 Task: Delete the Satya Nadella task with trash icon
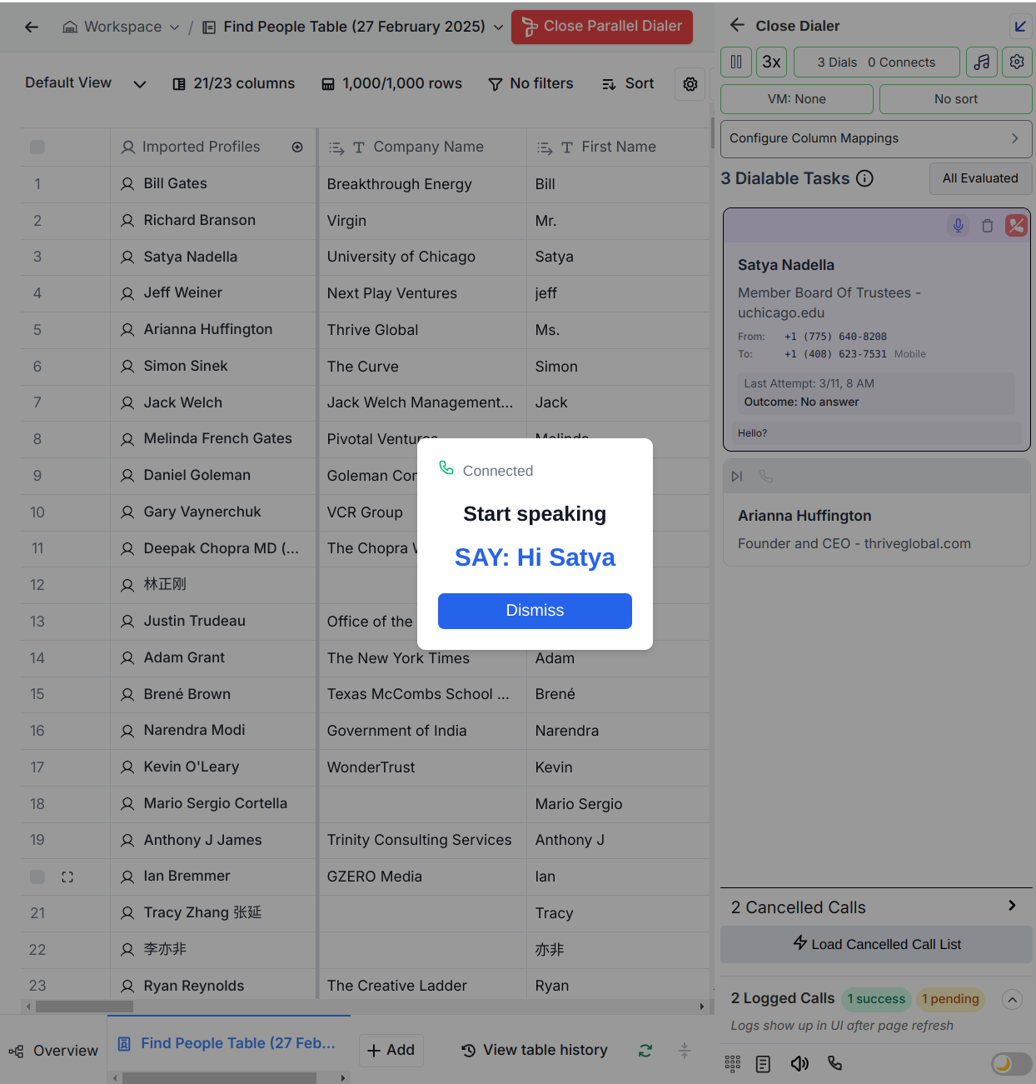tap(988, 226)
